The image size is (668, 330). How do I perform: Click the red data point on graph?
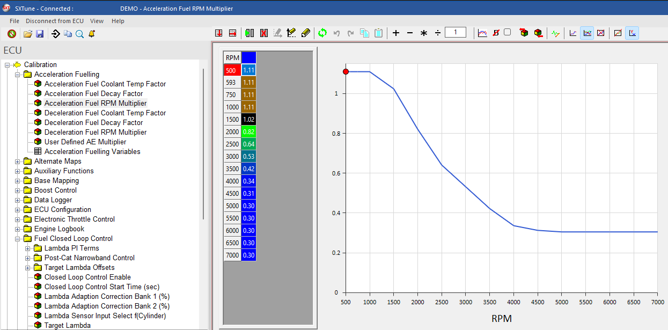tap(346, 71)
